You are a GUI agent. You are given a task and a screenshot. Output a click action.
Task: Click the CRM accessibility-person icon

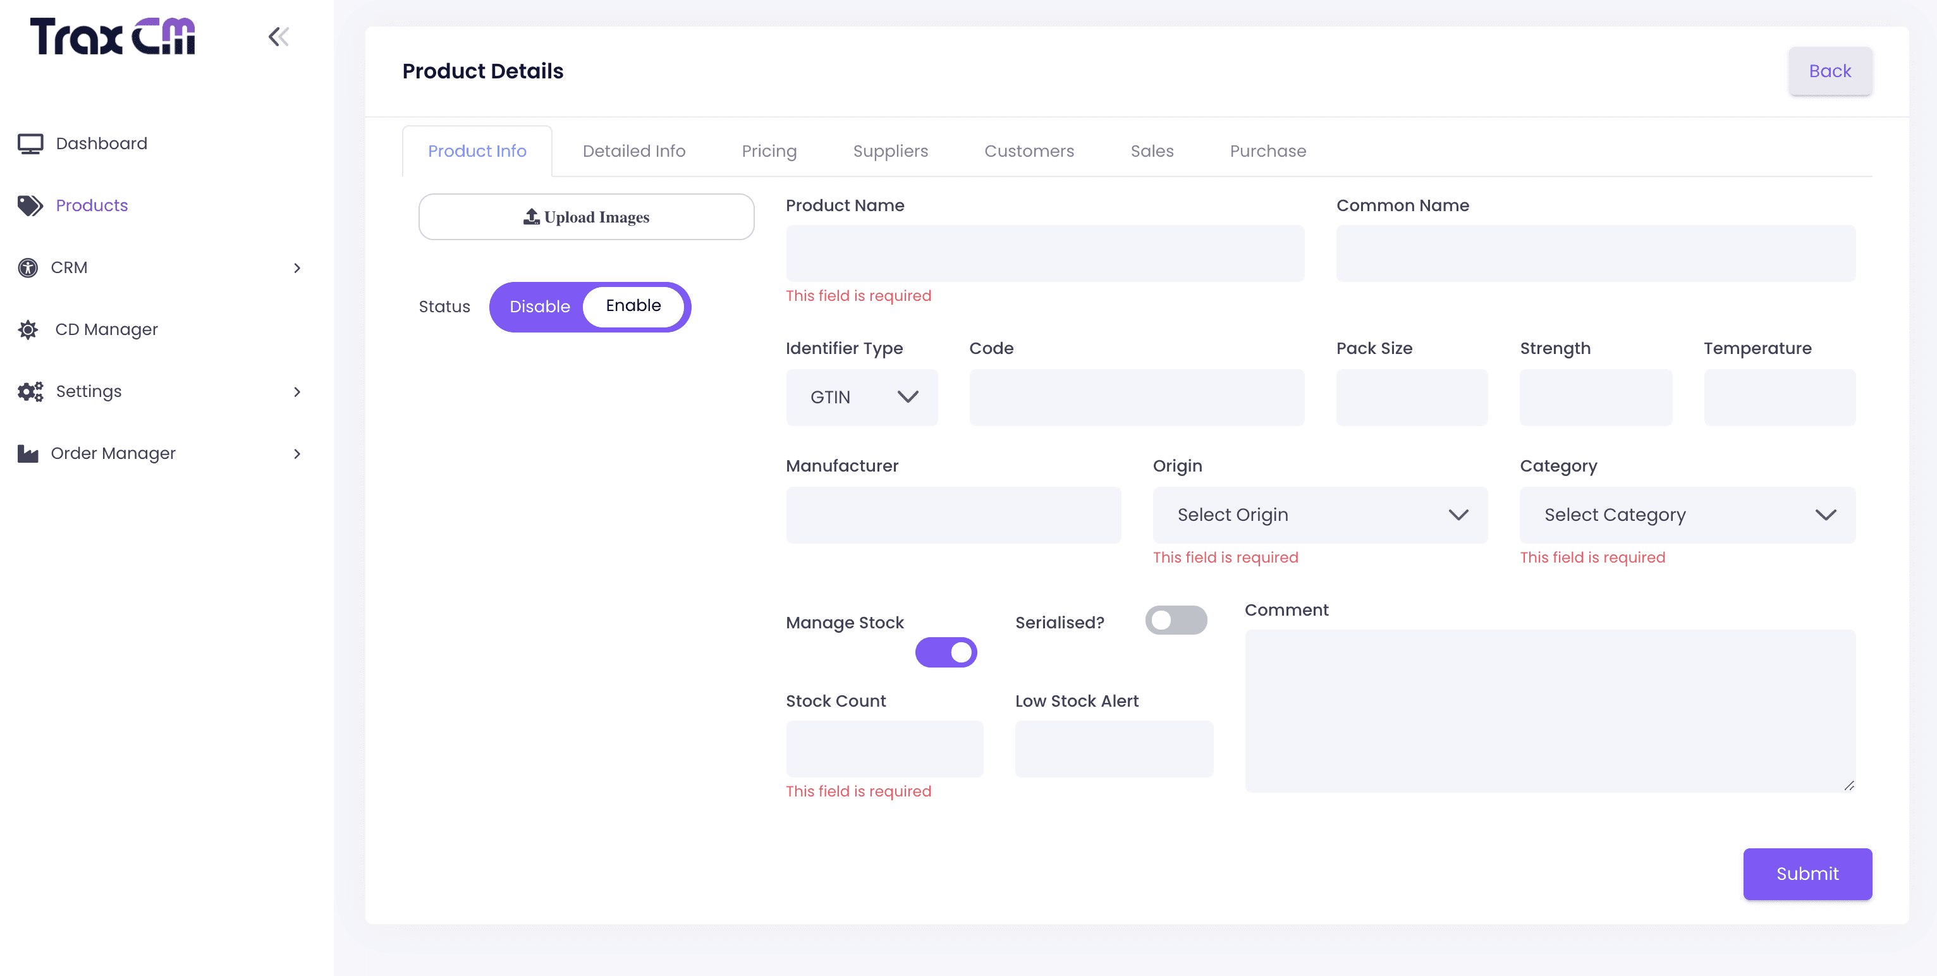click(x=28, y=267)
